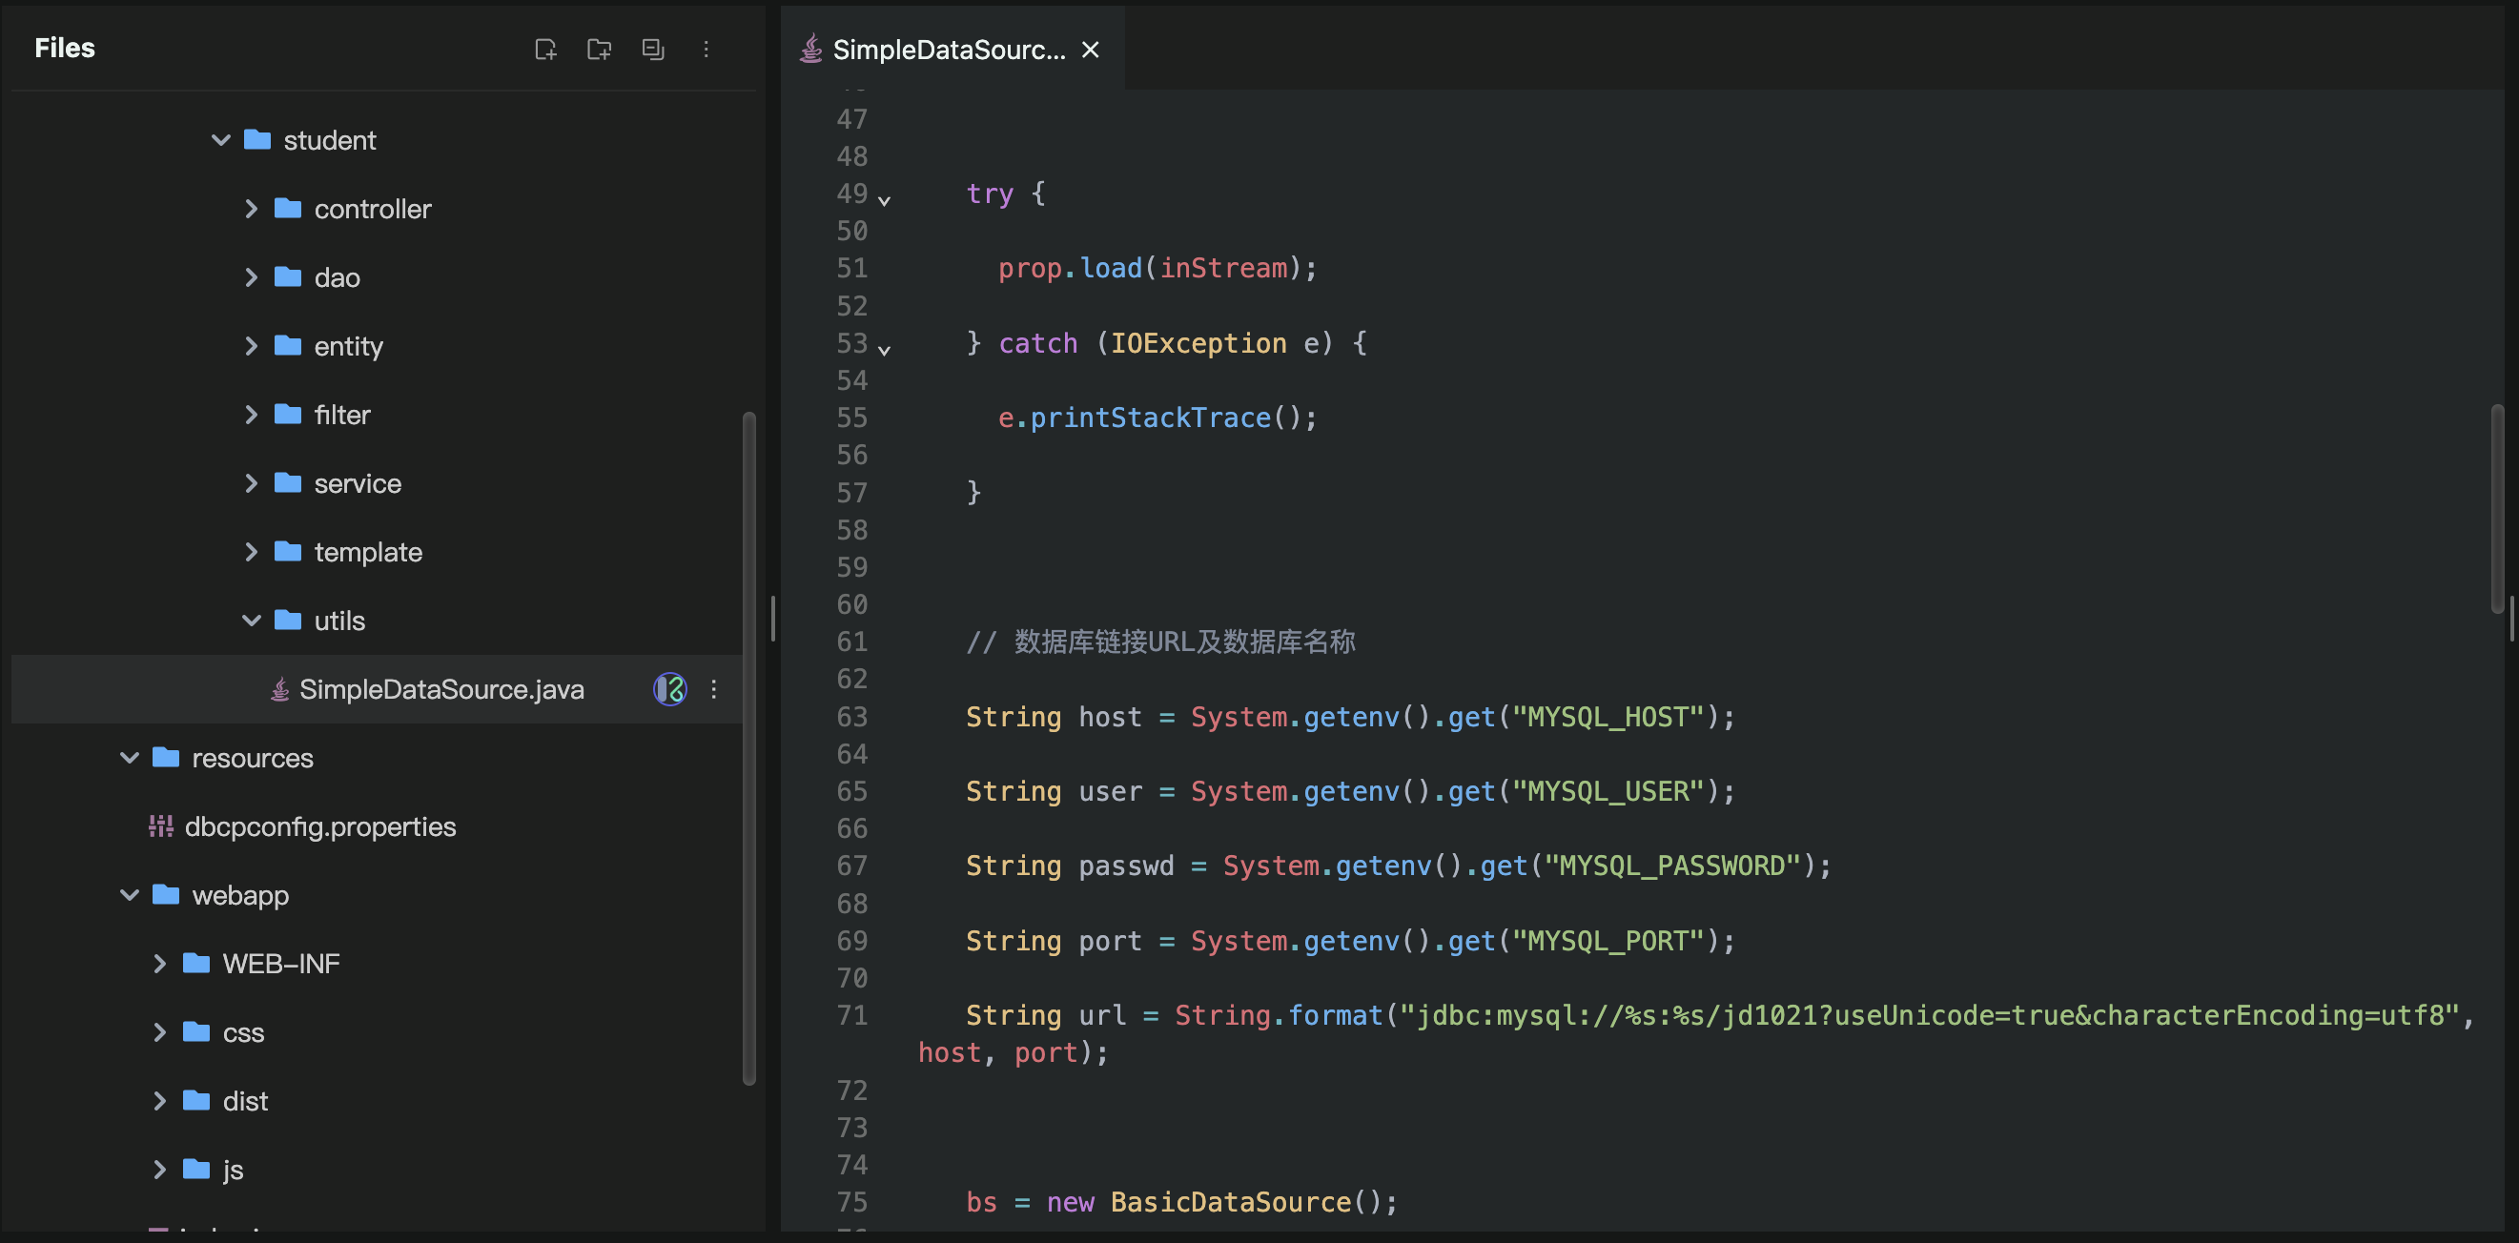2519x1243 pixels.
Task: Click BasicDataSource on line 75
Action: (x=1230, y=1202)
